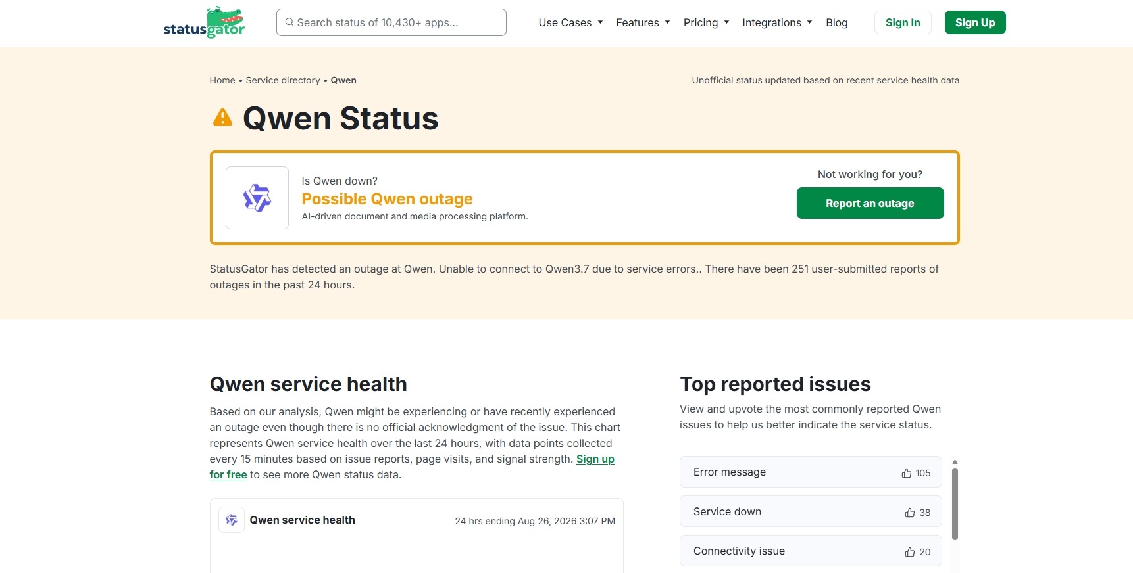Select the Connectivity issue row
The height and width of the screenshot is (573, 1133).
[811, 551]
